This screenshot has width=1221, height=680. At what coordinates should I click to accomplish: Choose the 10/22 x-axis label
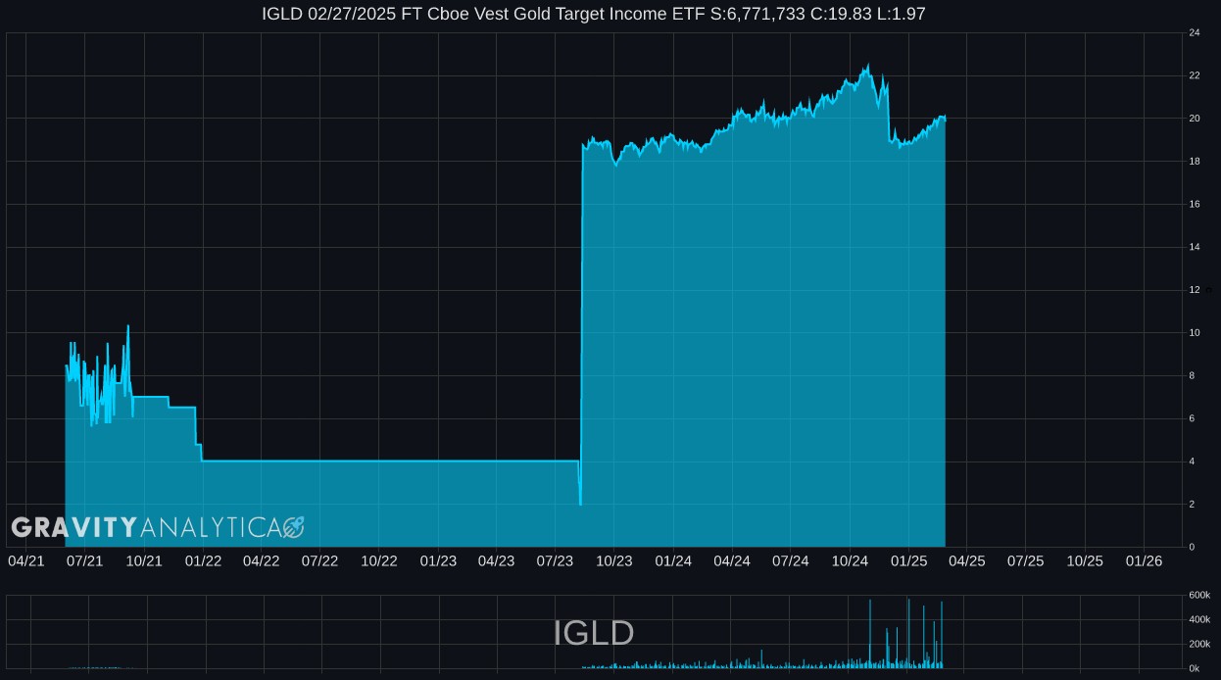[379, 561]
